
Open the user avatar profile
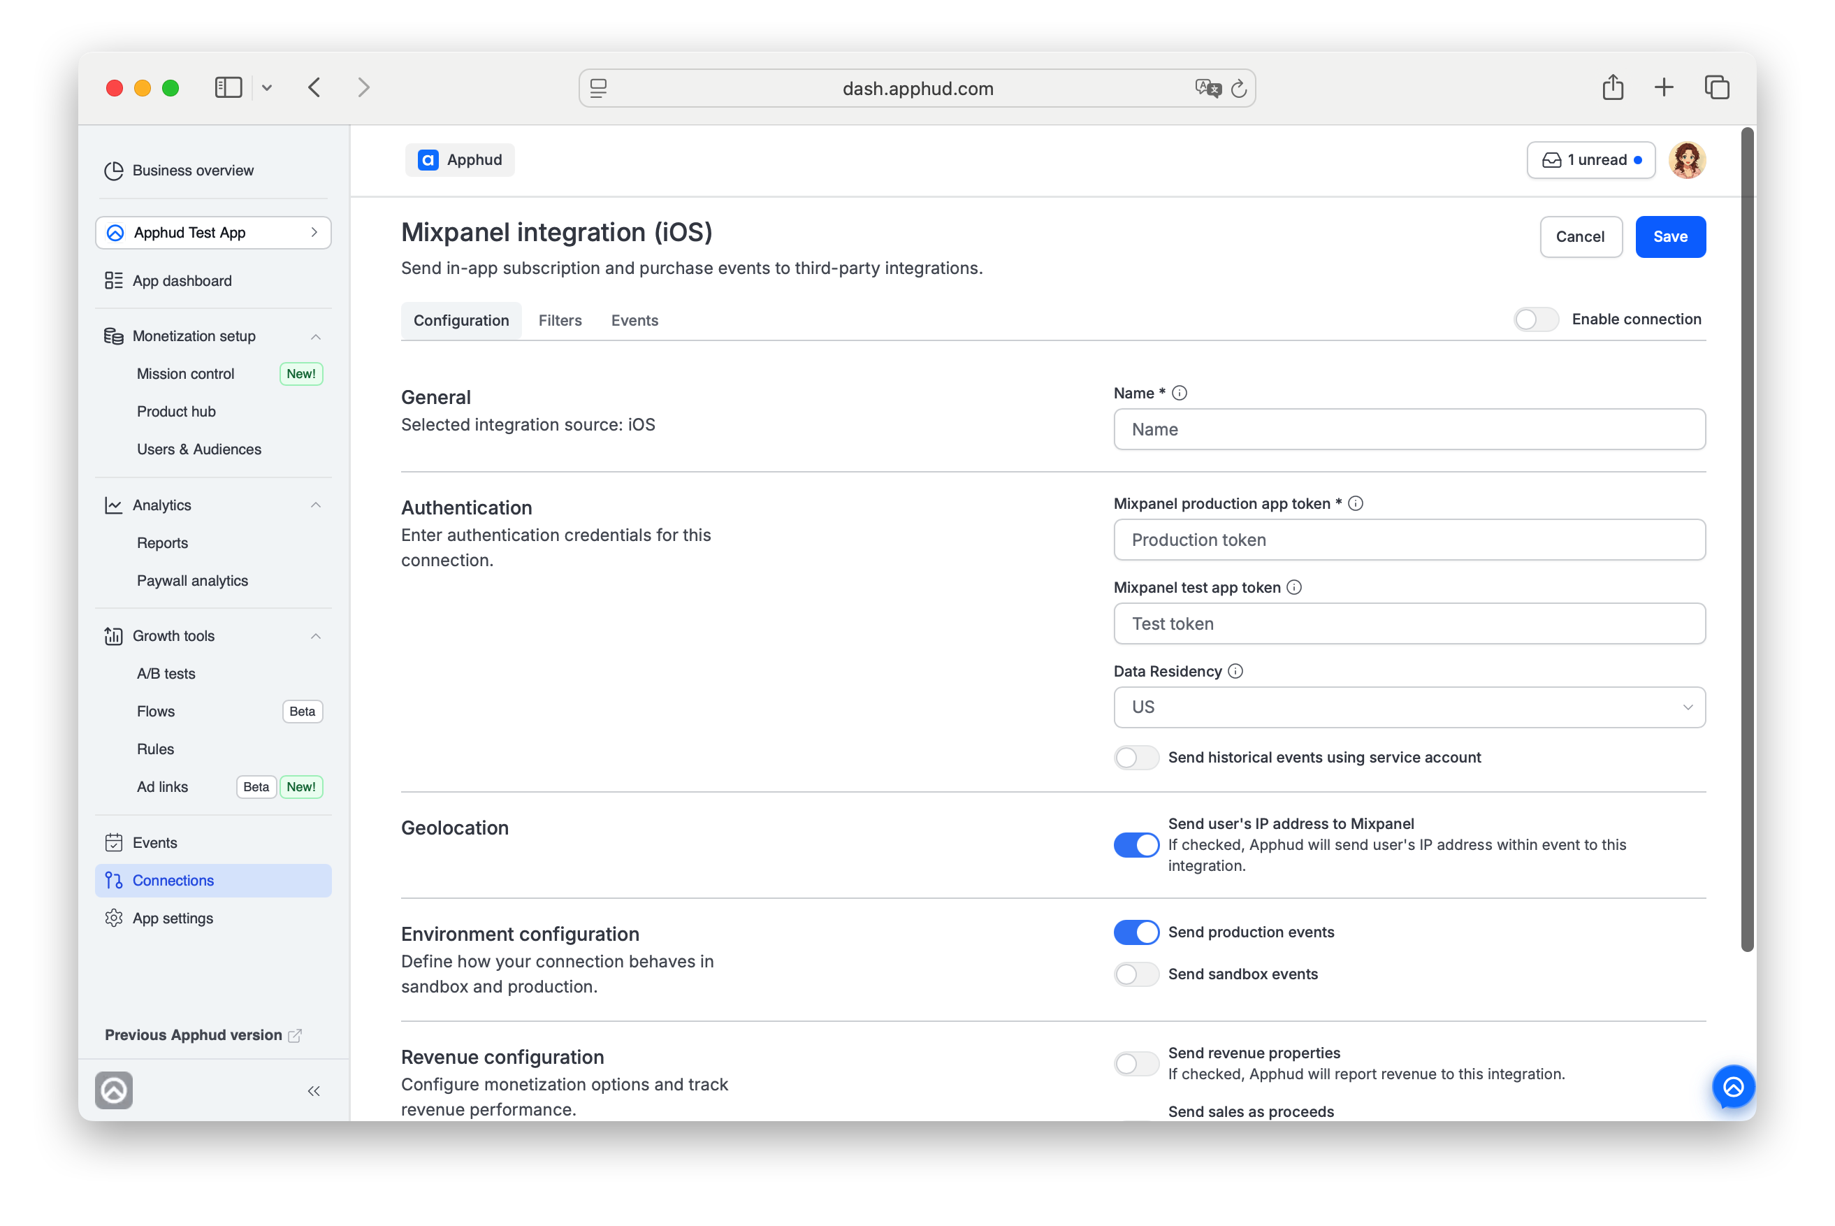click(1687, 160)
